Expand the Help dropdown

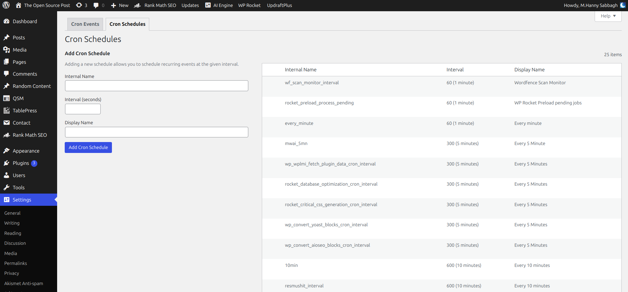[608, 16]
